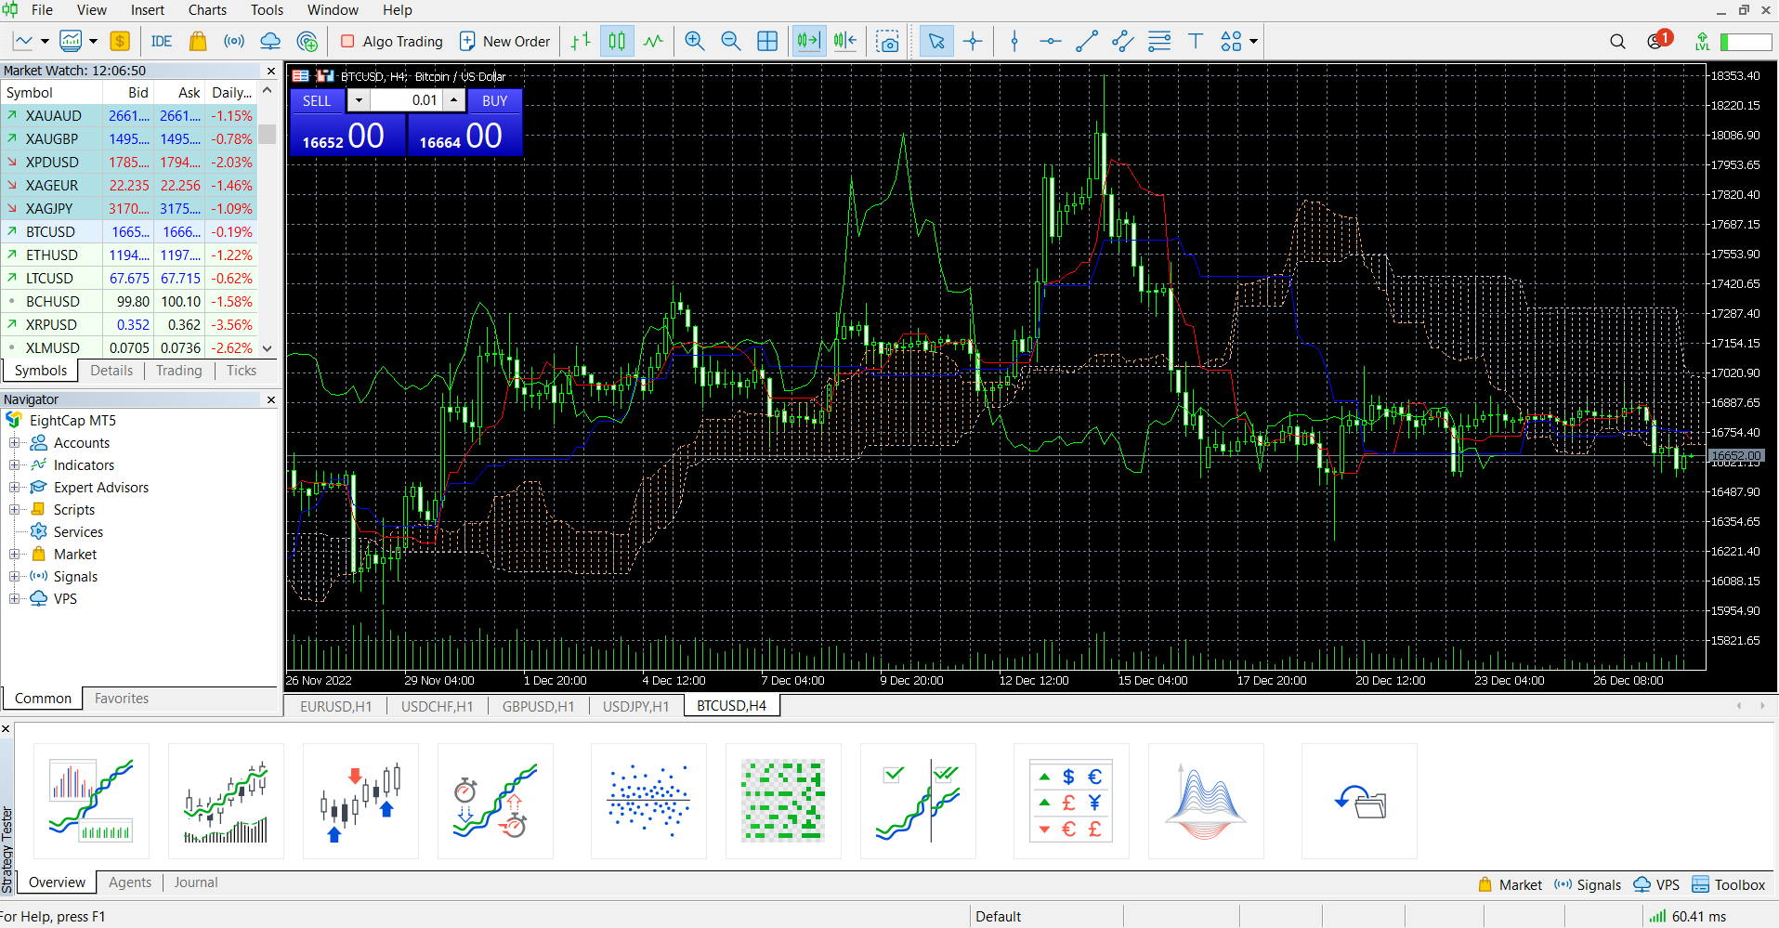Select the crosshair tool
The height and width of the screenshot is (928, 1779).
pyautogui.click(x=973, y=41)
